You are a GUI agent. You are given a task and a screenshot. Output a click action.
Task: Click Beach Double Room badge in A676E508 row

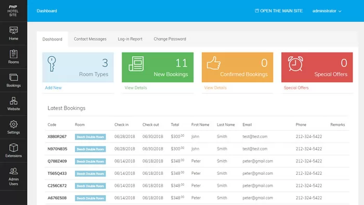click(90, 198)
